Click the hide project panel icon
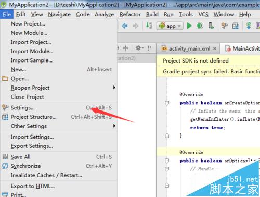 tap(150, 48)
